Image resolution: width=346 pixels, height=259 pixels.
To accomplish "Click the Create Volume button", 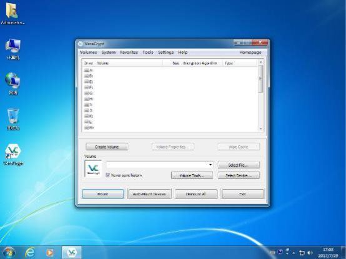I will [x=107, y=147].
